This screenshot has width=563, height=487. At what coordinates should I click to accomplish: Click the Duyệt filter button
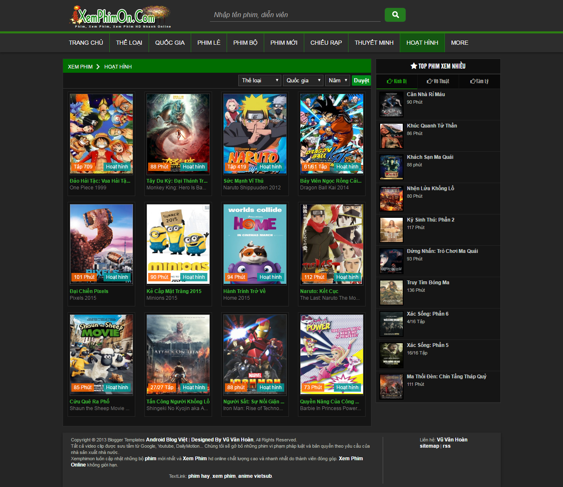[x=361, y=80]
